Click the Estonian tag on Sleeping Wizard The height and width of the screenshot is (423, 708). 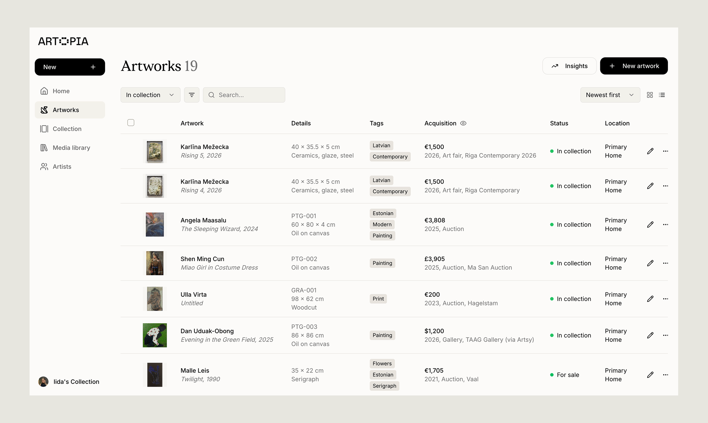(x=383, y=213)
